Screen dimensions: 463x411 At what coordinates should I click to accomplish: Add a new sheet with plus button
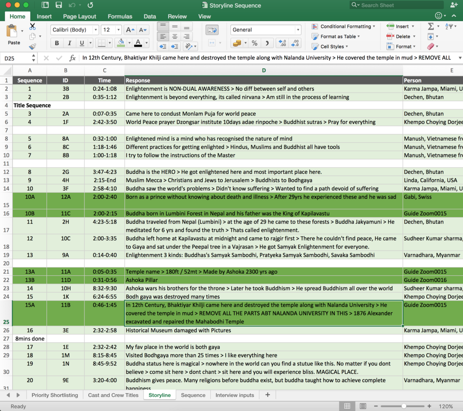[x=268, y=395]
